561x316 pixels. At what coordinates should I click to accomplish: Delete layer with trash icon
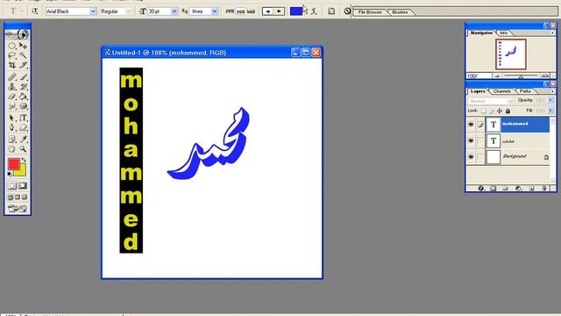[543, 188]
